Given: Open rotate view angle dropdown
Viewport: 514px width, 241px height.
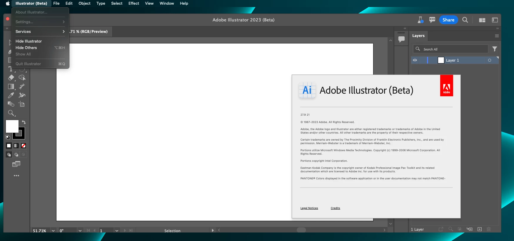Looking at the screenshot, I should (x=80, y=231).
